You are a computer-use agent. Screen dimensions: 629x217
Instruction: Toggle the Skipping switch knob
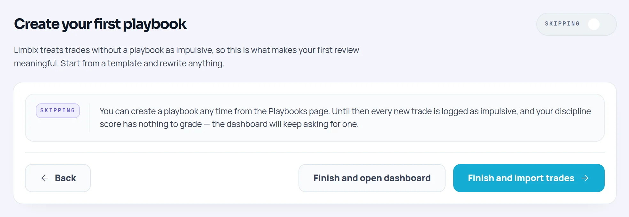tap(594, 24)
